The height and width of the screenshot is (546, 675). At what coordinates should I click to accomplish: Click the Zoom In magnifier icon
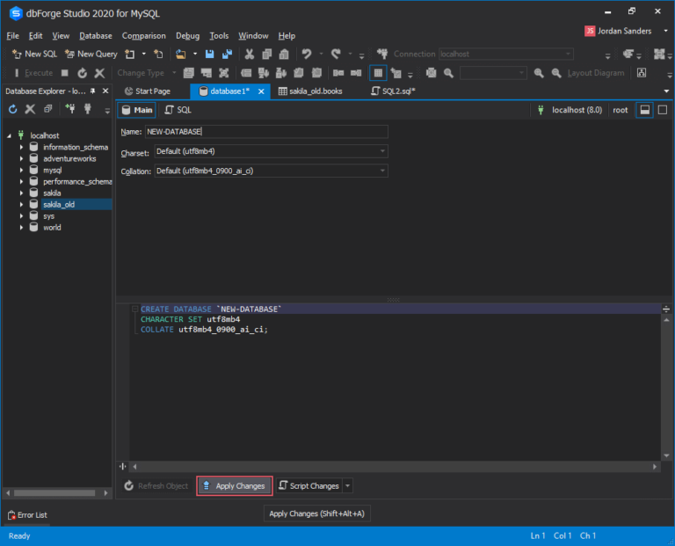click(539, 73)
